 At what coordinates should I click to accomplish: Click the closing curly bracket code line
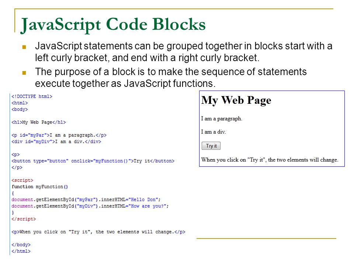click(13, 212)
